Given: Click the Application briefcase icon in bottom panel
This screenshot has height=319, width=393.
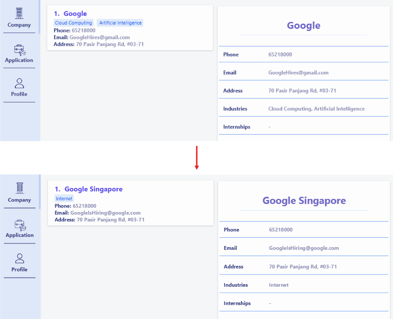Looking at the screenshot, I should tap(20, 225).
